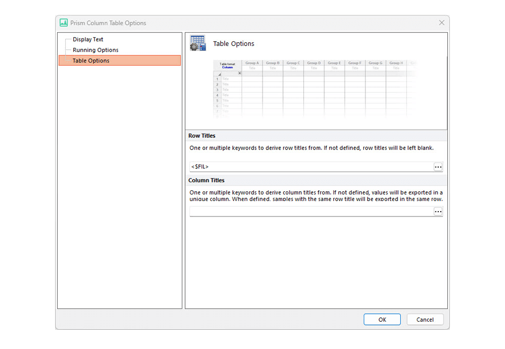The image size is (505, 349).
Task: Focus the empty Column Titles input field
Action: pyautogui.click(x=310, y=212)
